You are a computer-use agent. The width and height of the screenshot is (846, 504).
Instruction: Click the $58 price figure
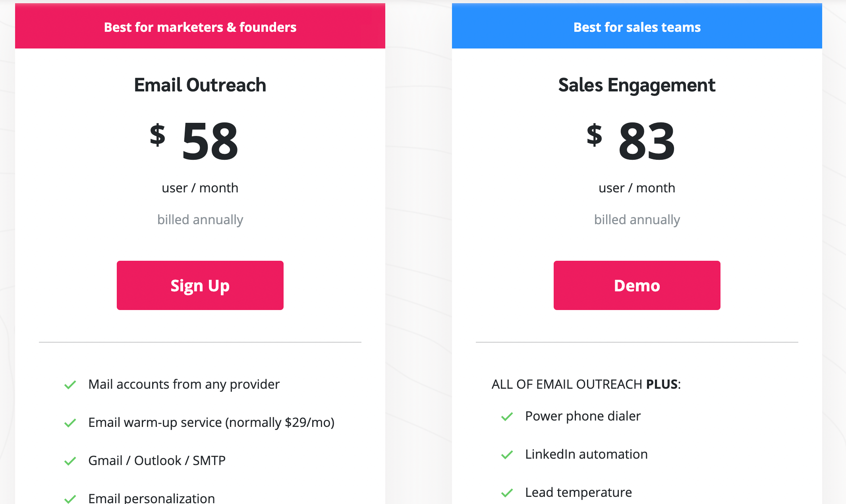coord(209,142)
